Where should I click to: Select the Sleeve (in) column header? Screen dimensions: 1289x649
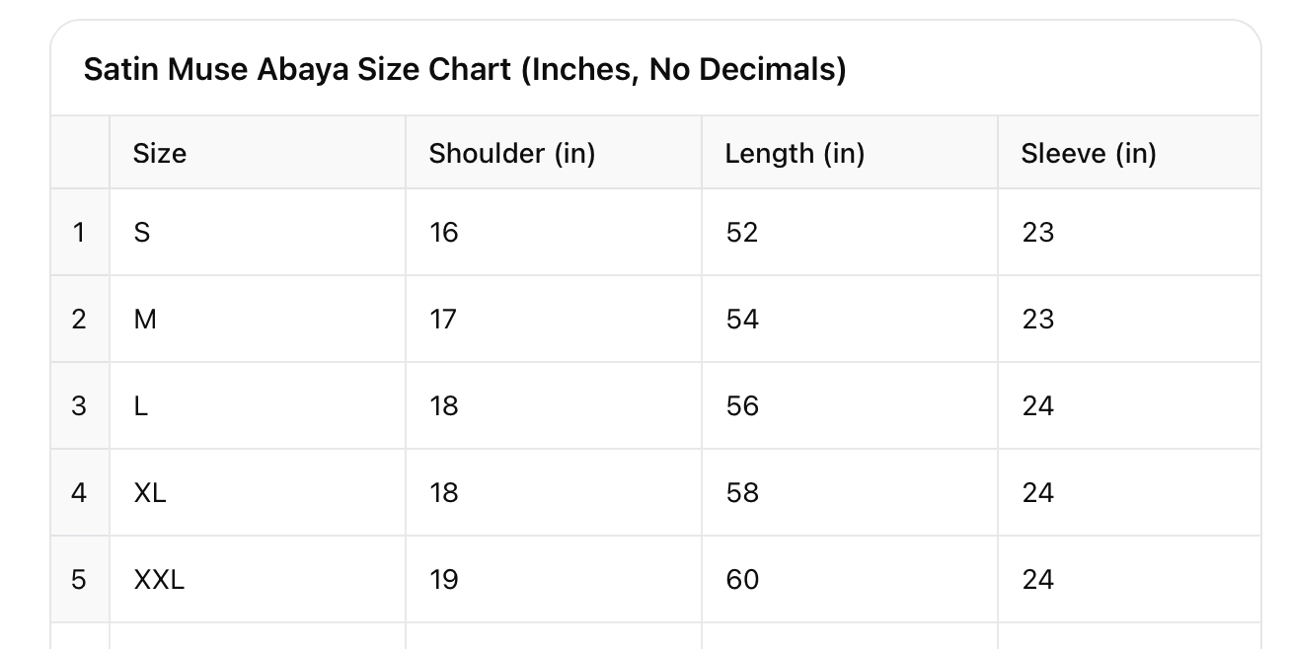(x=1088, y=153)
